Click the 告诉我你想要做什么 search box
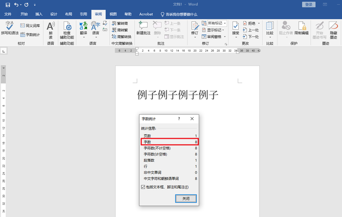This screenshot has height=217, width=342. click(179, 14)
